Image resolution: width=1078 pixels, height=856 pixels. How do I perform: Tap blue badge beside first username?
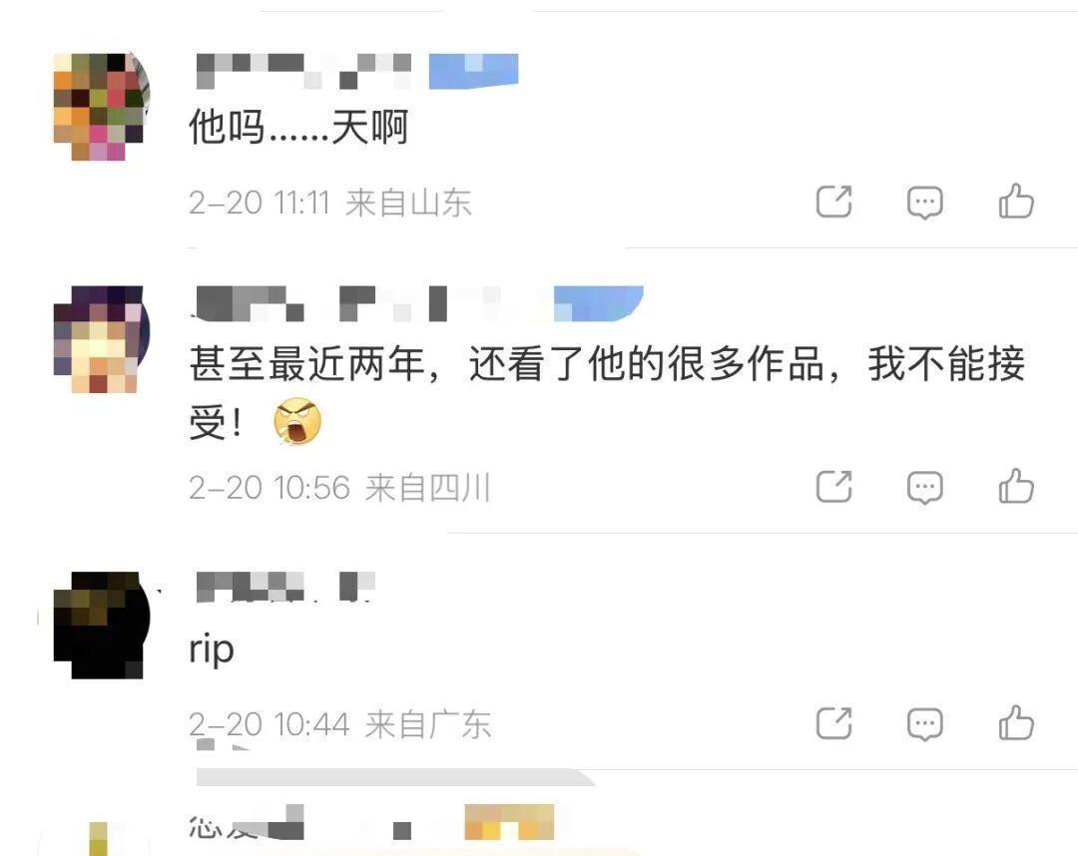[x=474, y=72]
